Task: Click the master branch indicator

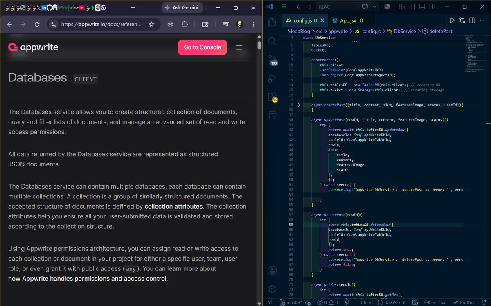Action: [x=291, y=302]
